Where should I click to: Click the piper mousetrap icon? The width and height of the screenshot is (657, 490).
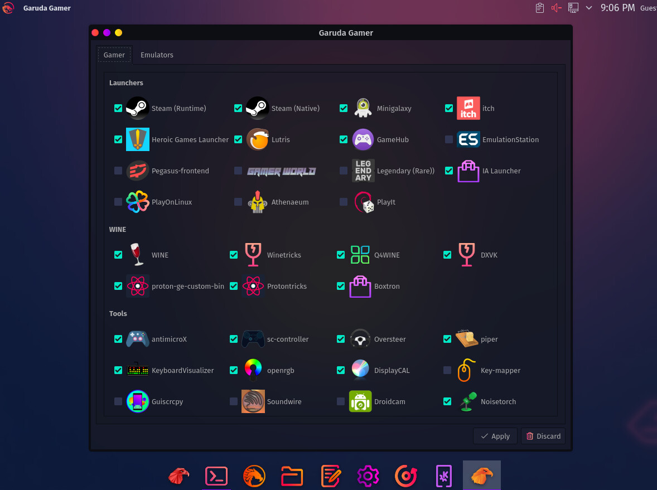[466, 338]
